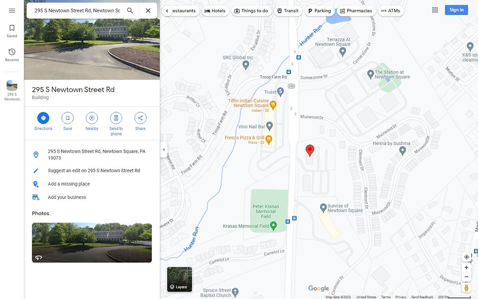The image size is (478, 299).
Task: Select the Pharmacies category chip
Action: click(356, 11)
